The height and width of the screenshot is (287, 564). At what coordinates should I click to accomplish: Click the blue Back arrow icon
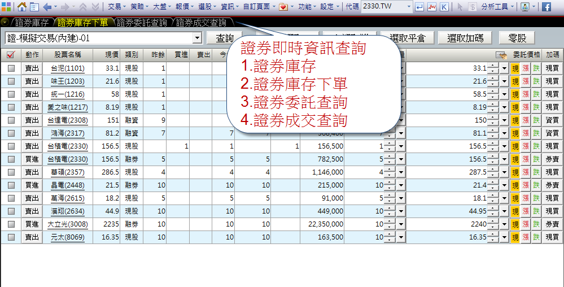[47, 7]
